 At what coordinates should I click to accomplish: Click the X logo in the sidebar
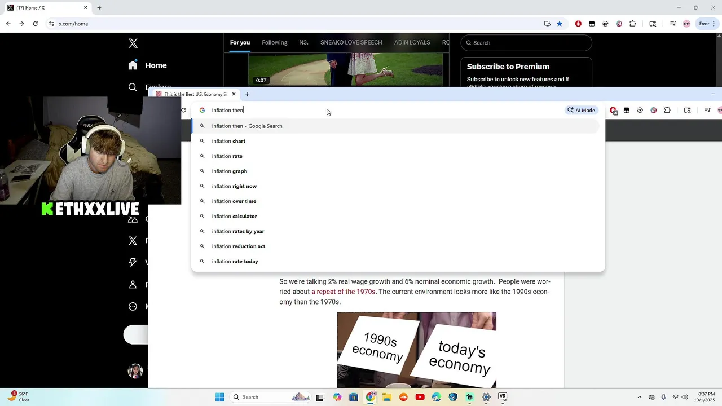pyautogui.click(x=133, y=43)
